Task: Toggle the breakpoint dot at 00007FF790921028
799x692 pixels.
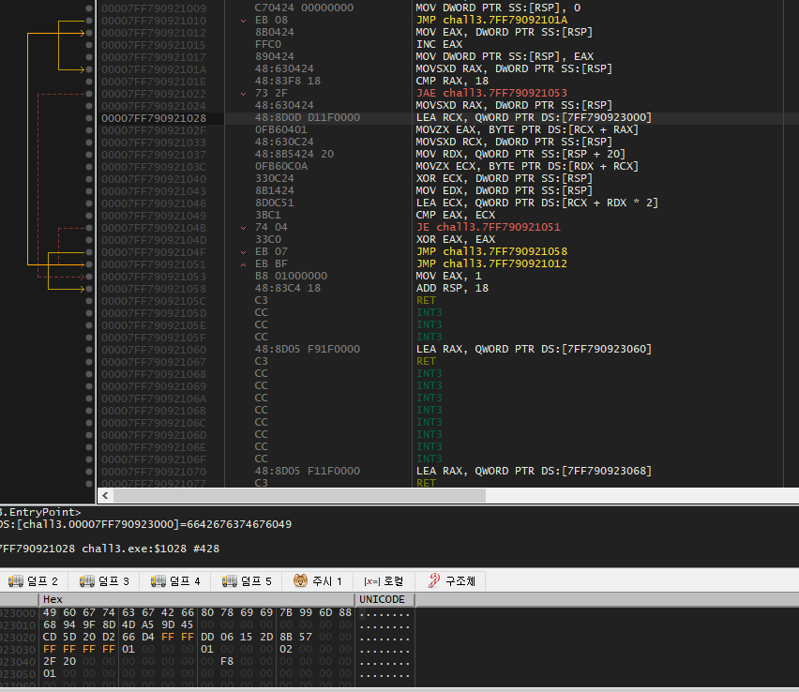Action: 89,117
